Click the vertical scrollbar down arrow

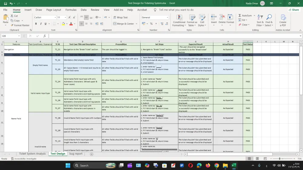pyautogui.click(x=301, y=151)
